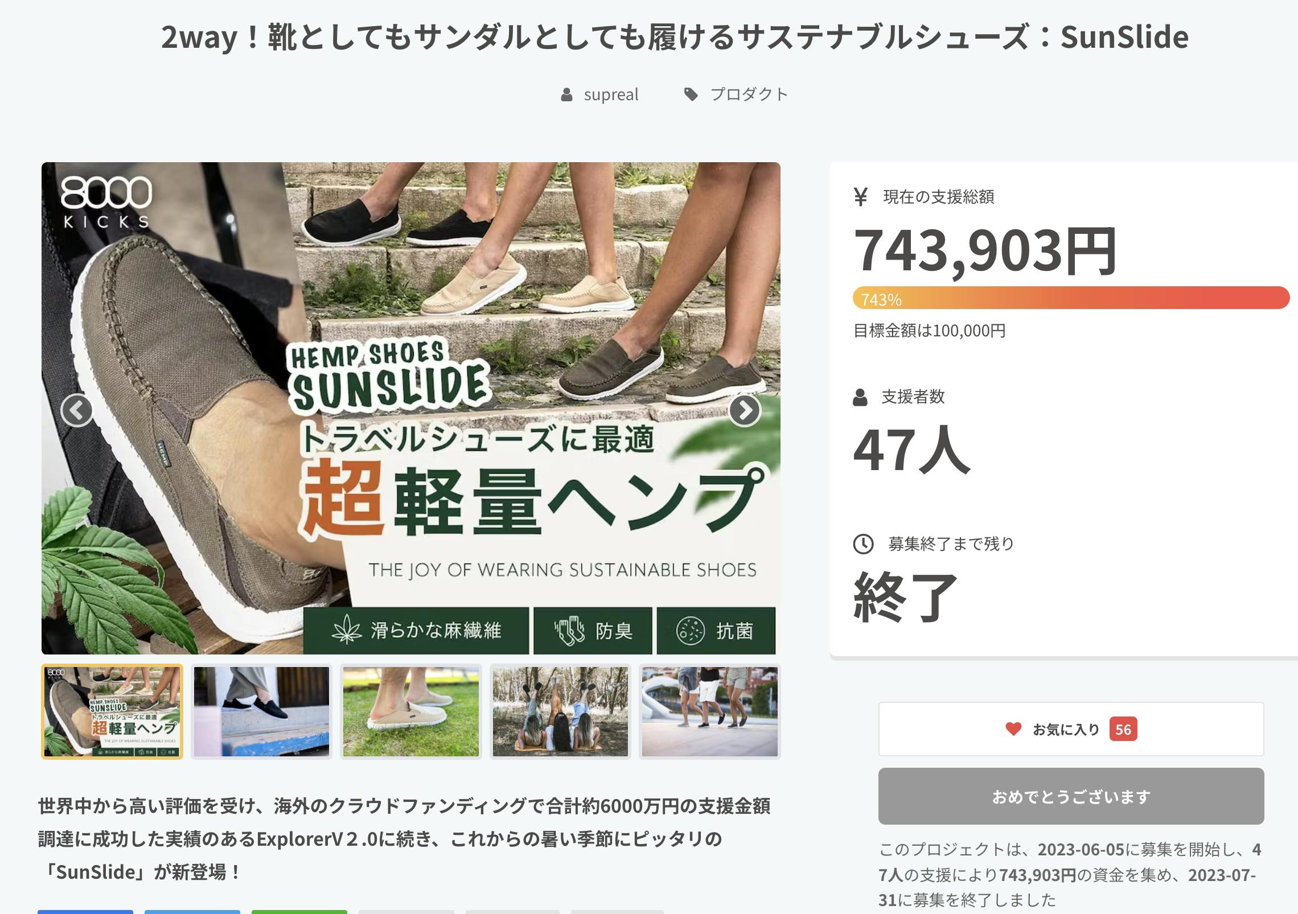Click the 743% funding progress bar
The width and height of the screenshot is (1298, 914).
(x=1071, y=298)
